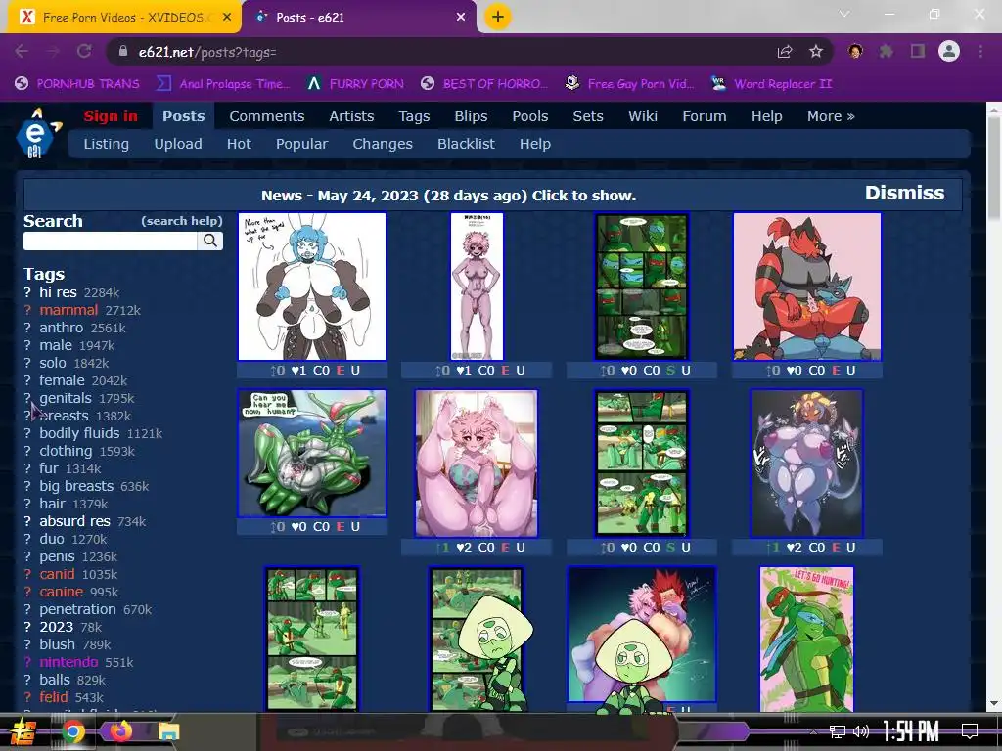Click the round avatar extension icon in toolbar
1002x751 pixels.
tap(855, 51)
